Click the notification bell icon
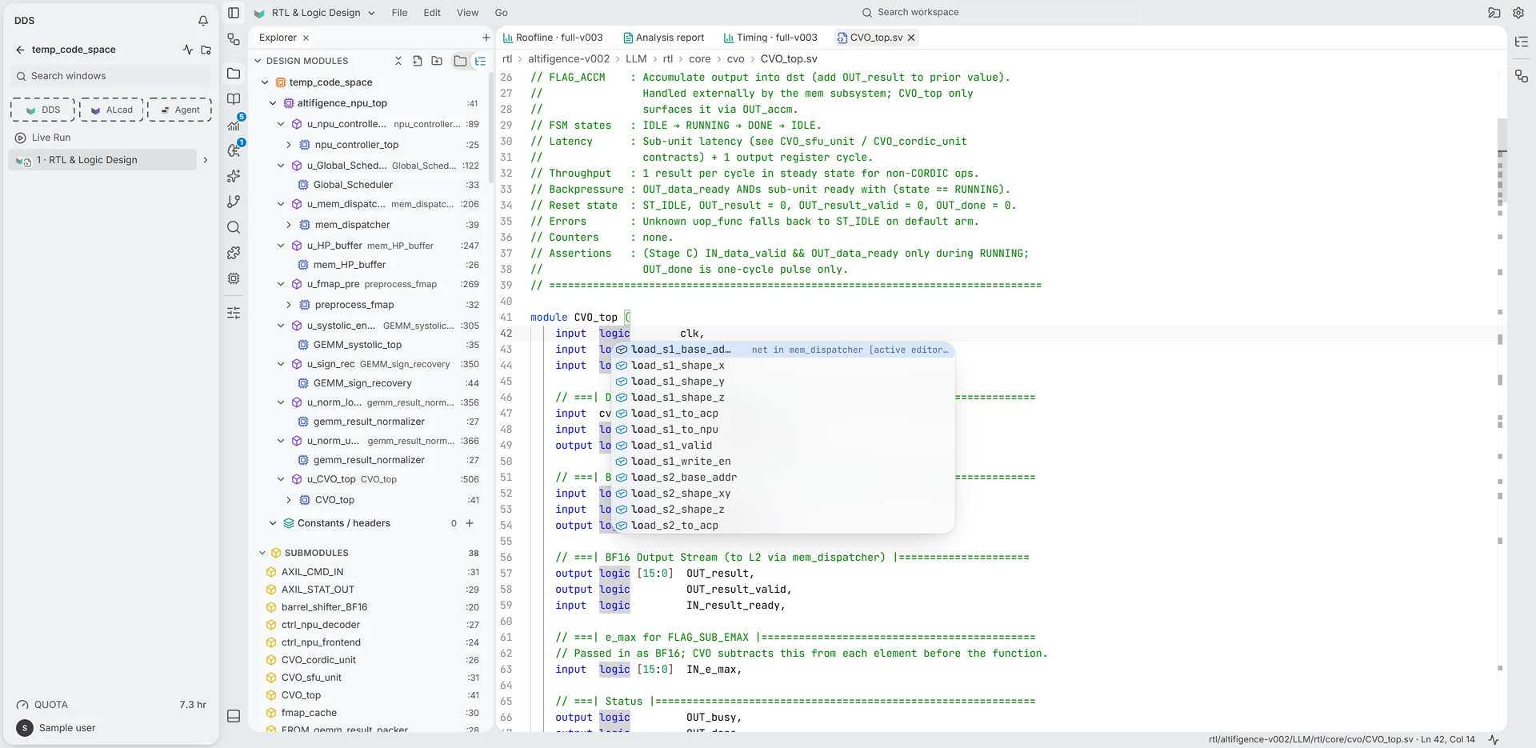This screenshot has width=1536, height=748. 203,21
